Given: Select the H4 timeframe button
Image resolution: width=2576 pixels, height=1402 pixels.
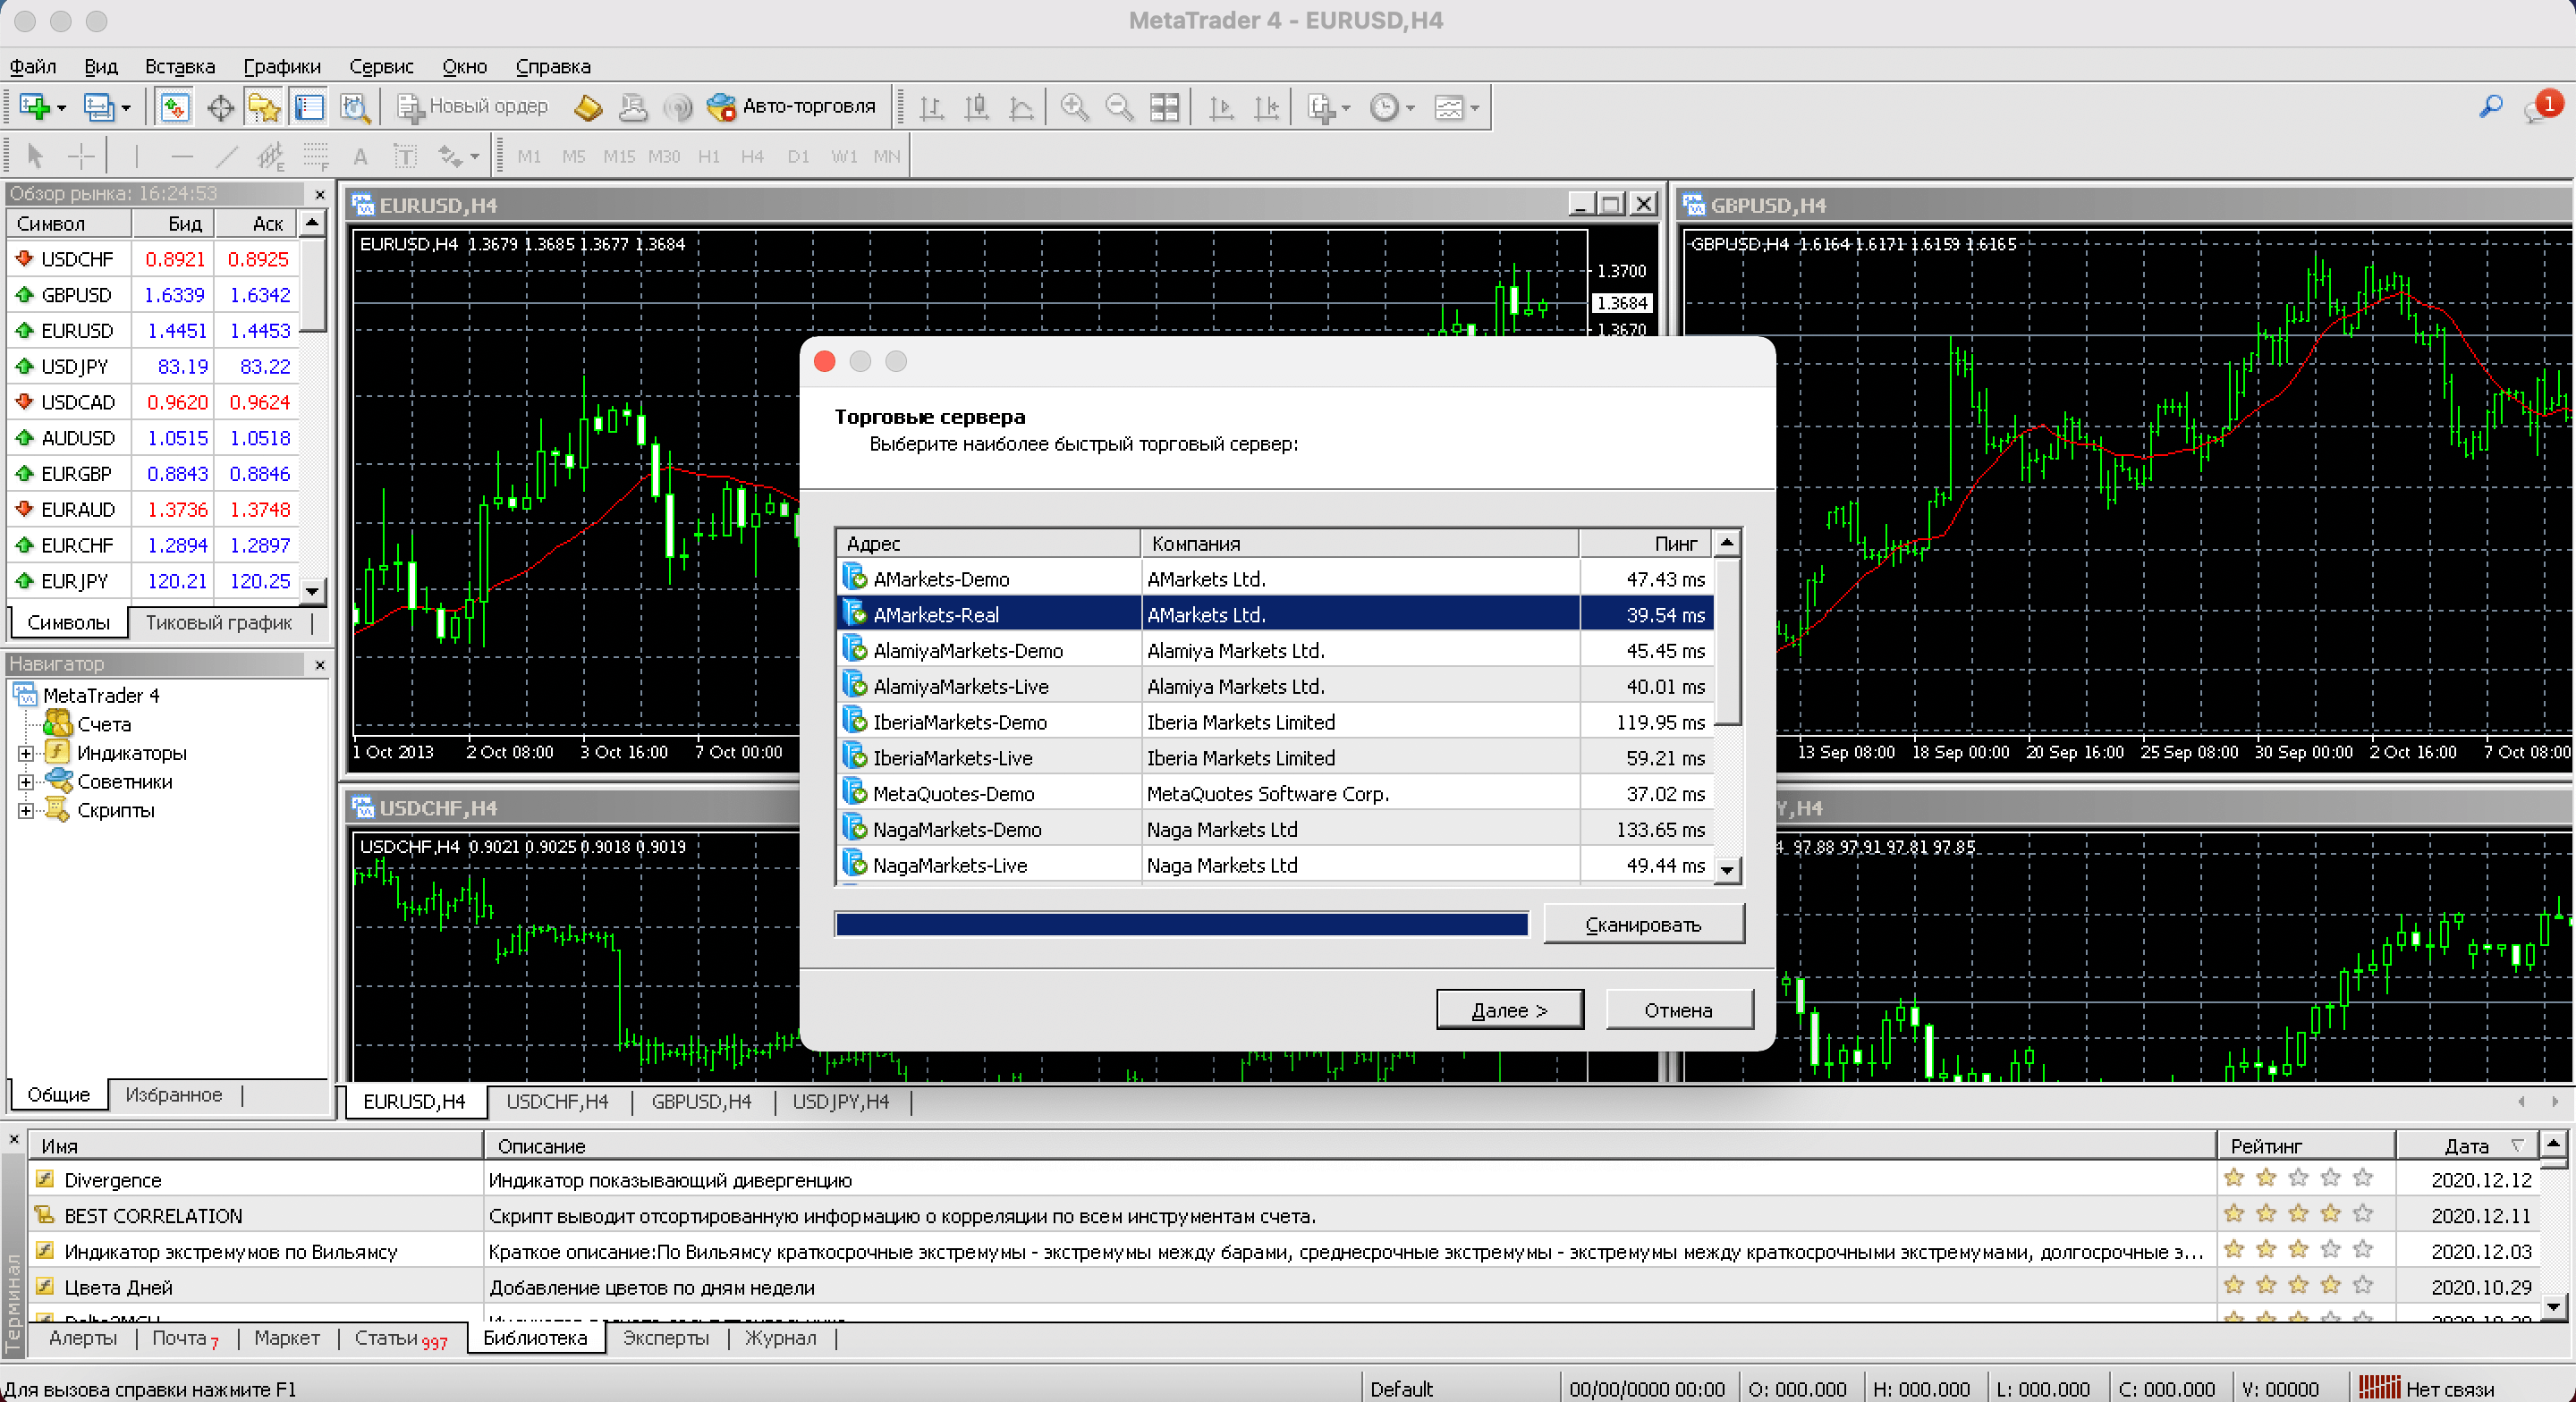Looking at the screenshot, I should point(752,157).
